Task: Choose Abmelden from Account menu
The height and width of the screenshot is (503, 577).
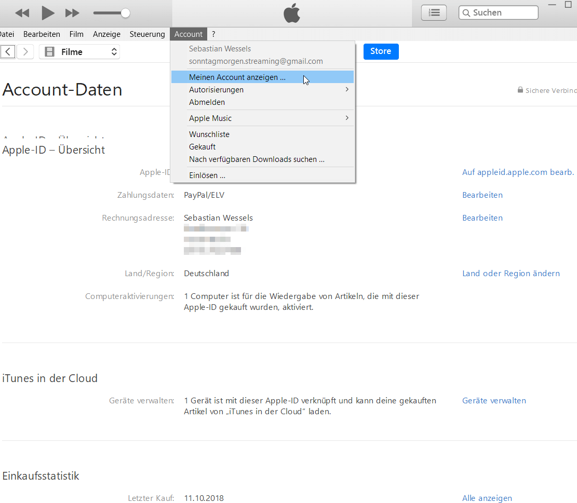Action: pos(262,102)
